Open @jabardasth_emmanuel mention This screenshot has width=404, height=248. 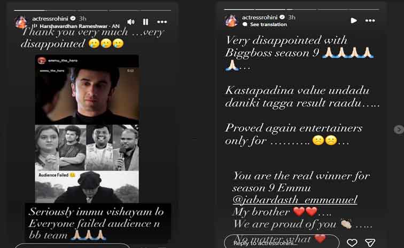pyautogui.click(x=295, y=199)
